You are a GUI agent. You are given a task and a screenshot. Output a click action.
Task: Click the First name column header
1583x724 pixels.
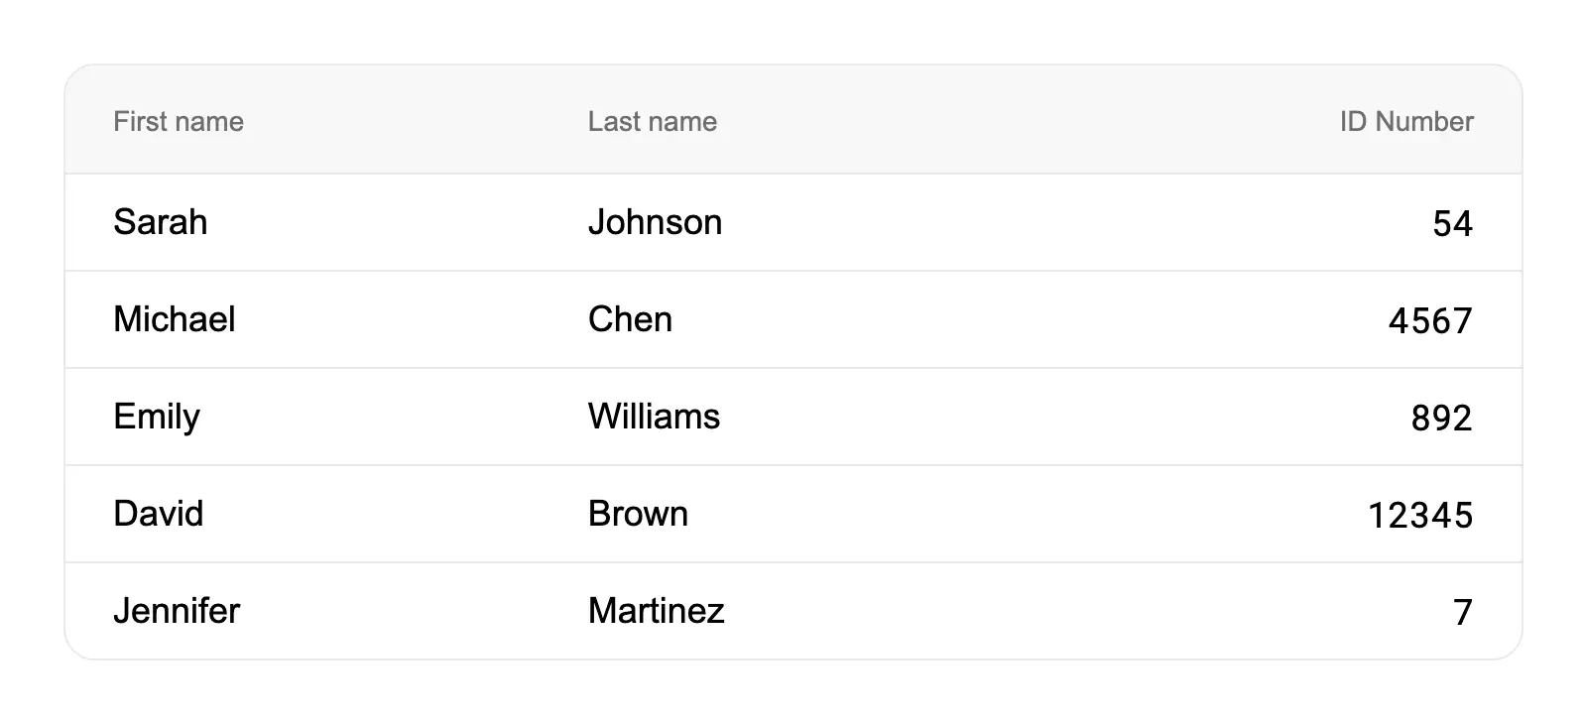[x=179, y=121]
